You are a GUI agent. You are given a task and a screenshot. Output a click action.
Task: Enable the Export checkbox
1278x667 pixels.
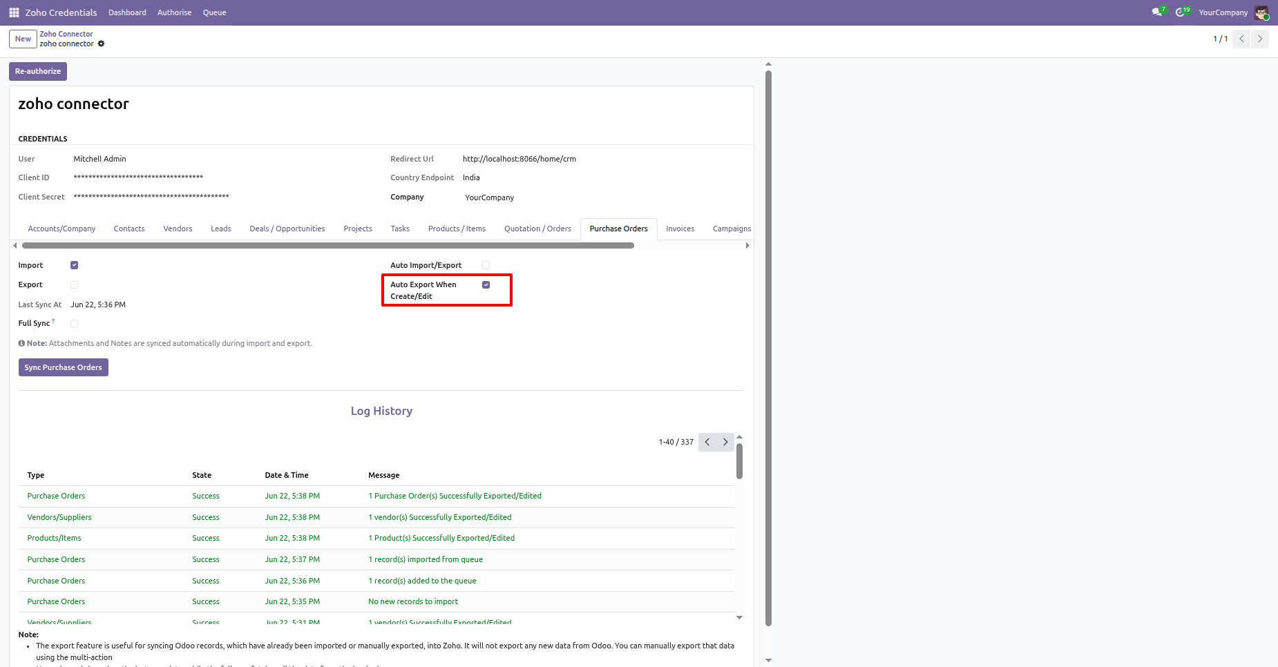tap(75, 284)
